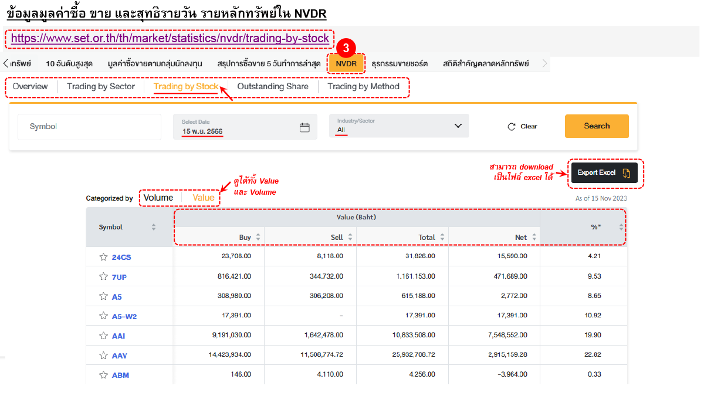Switch categorization to Volume
The image size is (704, 396).
click(x=158, y=198)
